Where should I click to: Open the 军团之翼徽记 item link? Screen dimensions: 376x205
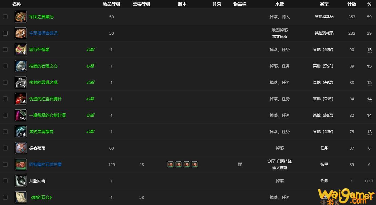[x=41, y=17]
